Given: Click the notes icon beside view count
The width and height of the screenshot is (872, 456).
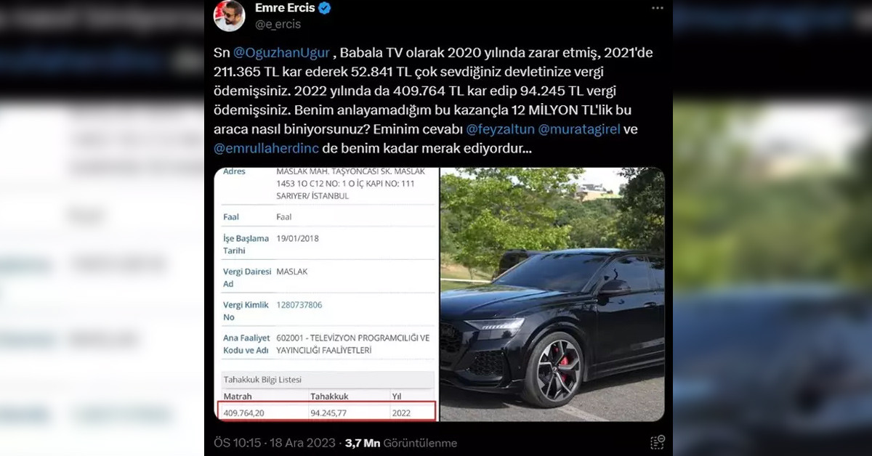Looking at the screenshot, I should (x=657, y=442).
